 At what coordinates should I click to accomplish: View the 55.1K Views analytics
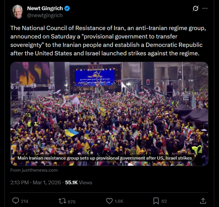click(79, 182)
